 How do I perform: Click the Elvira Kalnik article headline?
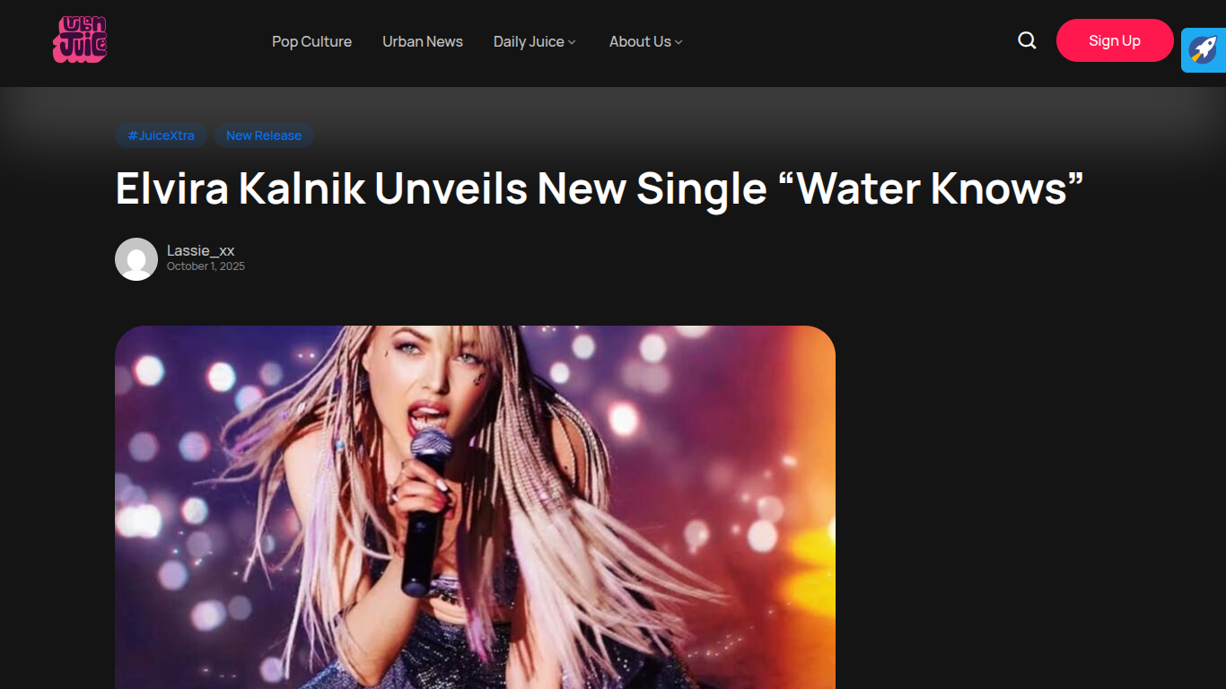pyautogui.click(x=600, y=188)
